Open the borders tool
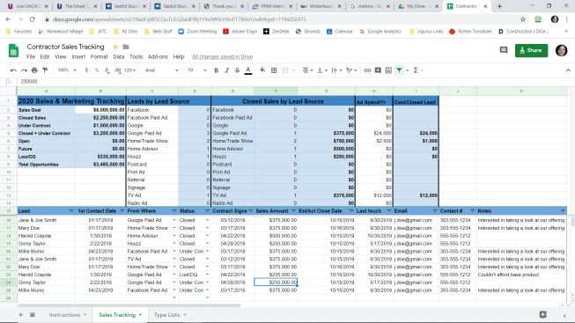575x323 pixels. pos(274,70)
